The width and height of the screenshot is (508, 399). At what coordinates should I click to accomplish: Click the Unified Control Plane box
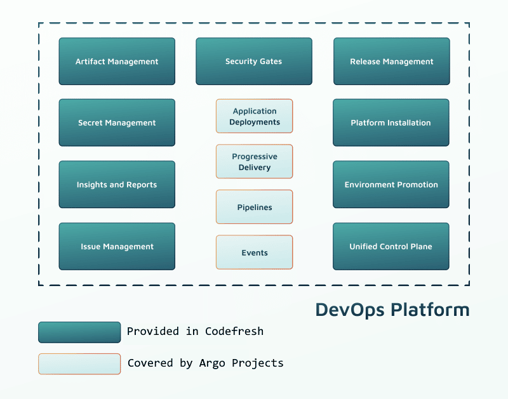(x=391, y=246)
